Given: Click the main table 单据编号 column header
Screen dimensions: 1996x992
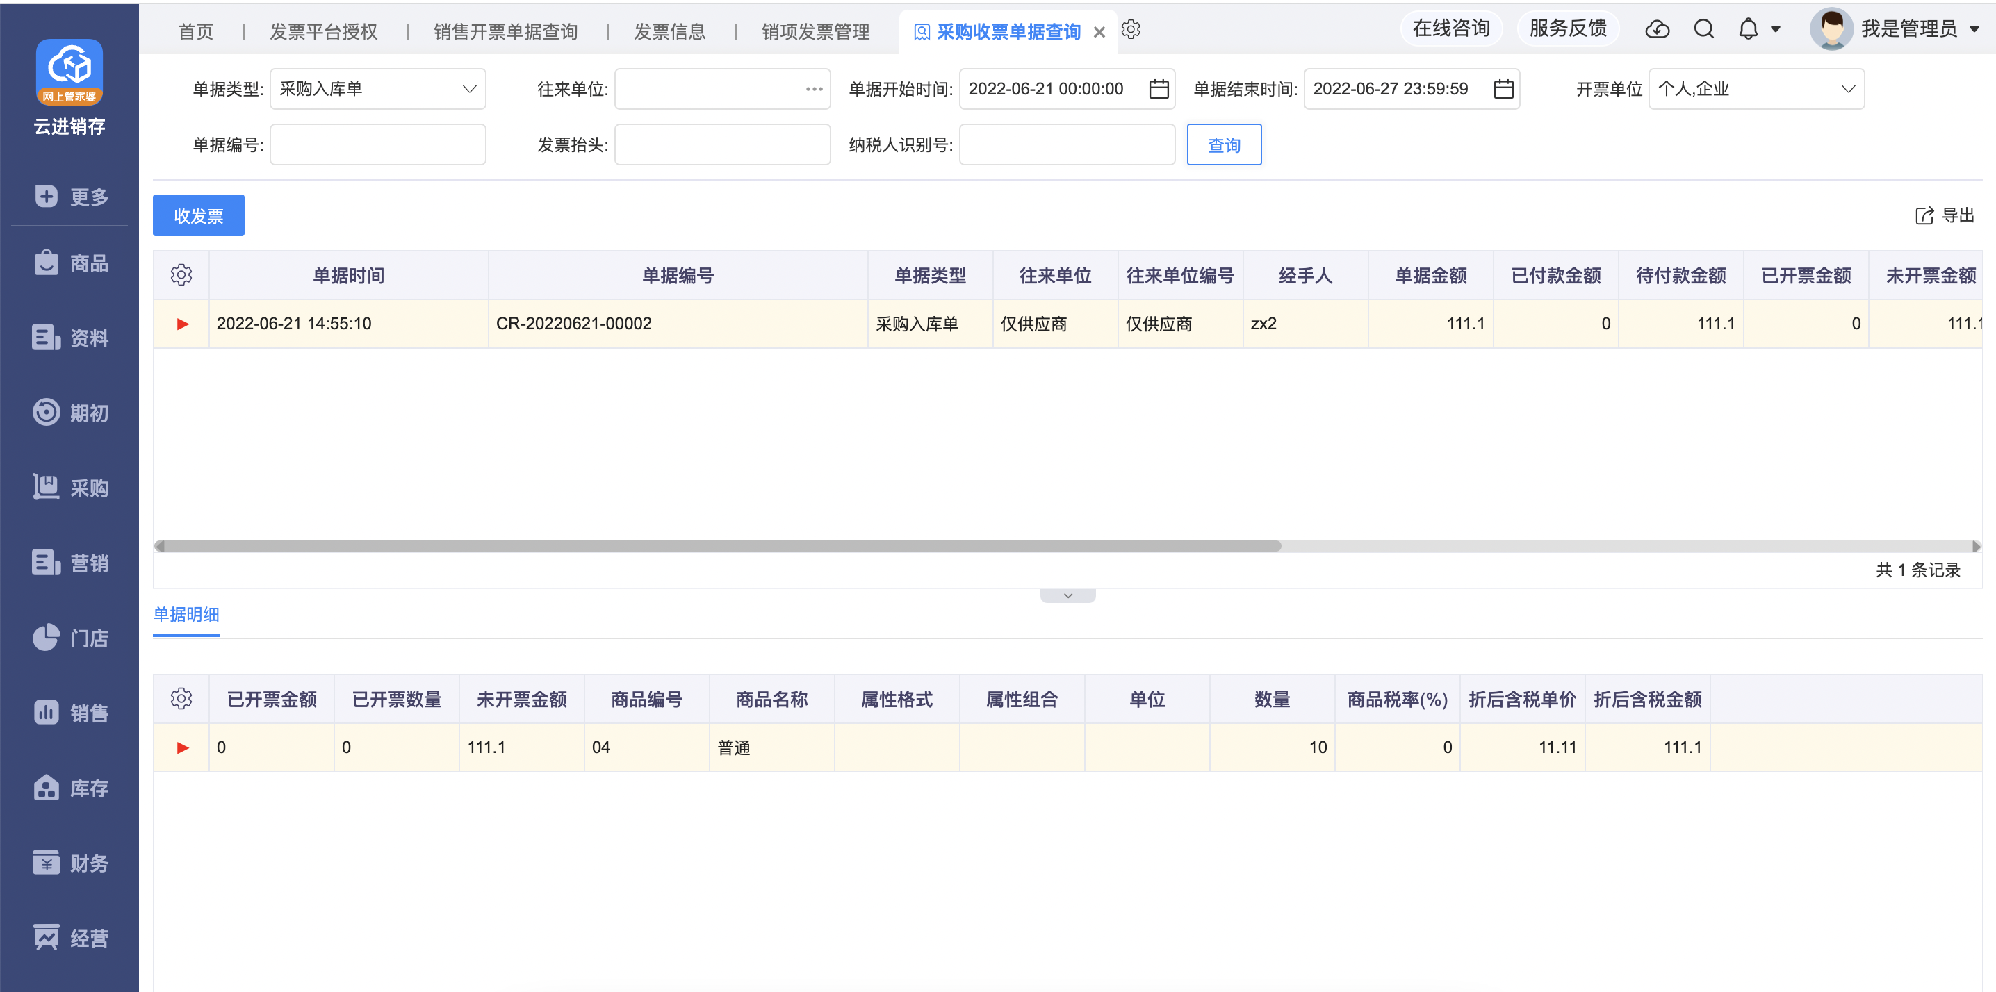Looking at the screenshot, I should click(678, 275).
